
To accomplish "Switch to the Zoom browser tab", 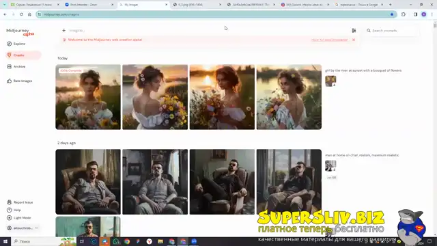I will tap(89, 5).
